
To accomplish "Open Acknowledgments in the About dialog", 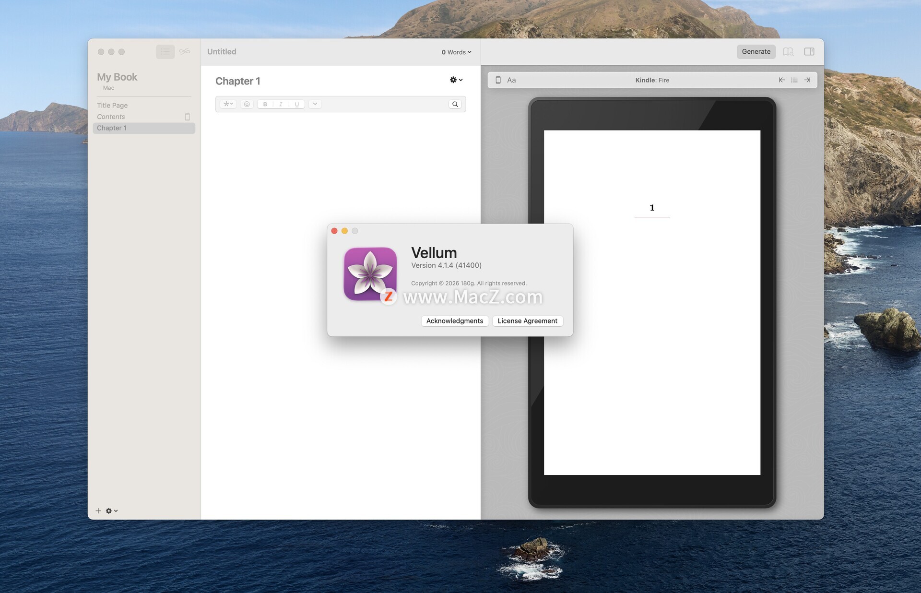I will tap(455, 321).
